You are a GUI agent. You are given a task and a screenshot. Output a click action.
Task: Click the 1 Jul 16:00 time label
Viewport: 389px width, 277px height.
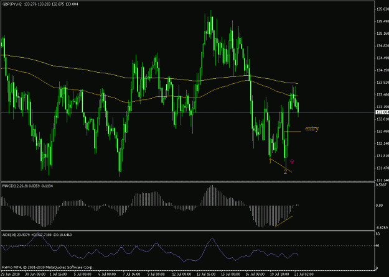[x=58, y=275]
